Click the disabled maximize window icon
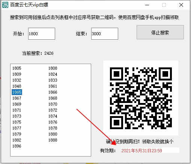The image size is (191, 164). point(164,5)
